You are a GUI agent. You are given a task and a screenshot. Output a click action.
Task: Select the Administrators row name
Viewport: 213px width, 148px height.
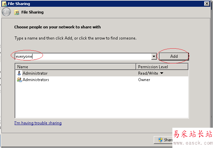[x=36, y=80]
